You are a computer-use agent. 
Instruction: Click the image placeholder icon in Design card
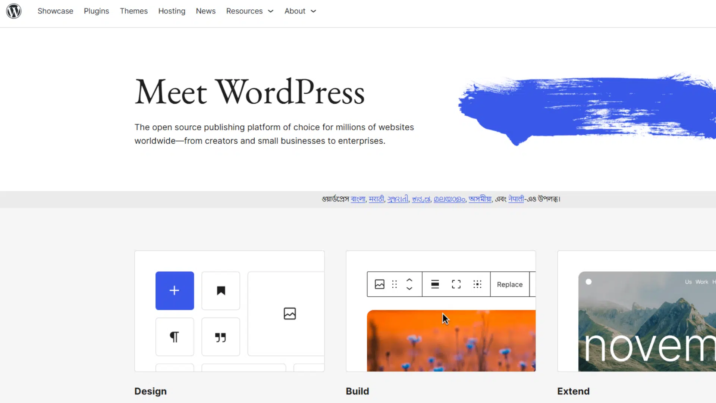pos(290,313)
